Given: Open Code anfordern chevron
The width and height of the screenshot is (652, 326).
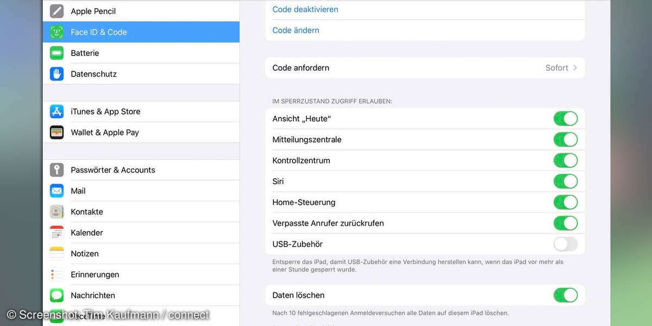Looking at the screenshot, I should pos(575,68).
